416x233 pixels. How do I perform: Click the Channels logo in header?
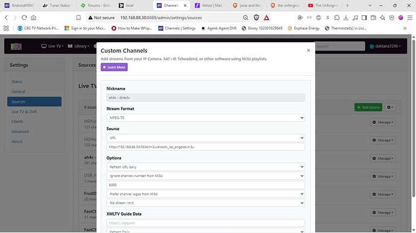(16, 46)
